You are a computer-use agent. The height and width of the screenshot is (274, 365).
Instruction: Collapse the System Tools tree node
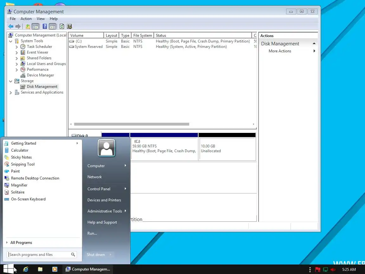point(10,41)
